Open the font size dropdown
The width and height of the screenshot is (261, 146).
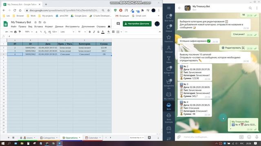tap(82, 32)
